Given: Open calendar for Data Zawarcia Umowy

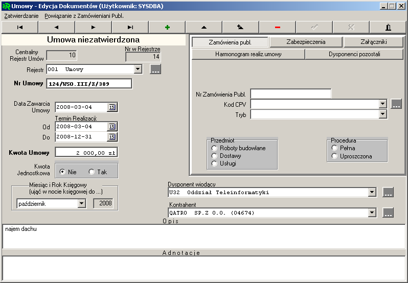Looking at the screenshot, I should point(112,107).
